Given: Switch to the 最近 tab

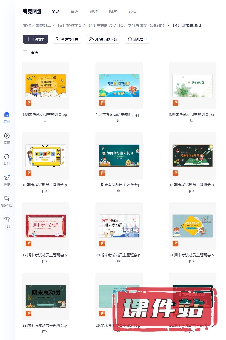Looking at the screenshot, I should (75, 11).
